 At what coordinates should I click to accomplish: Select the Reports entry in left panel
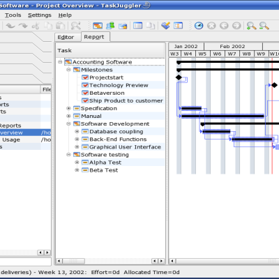pyautogui.click(x=25, y=126)
